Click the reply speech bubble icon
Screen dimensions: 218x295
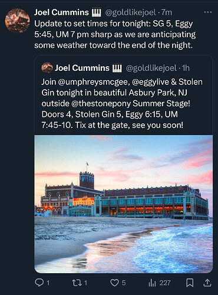pos(39,283)
